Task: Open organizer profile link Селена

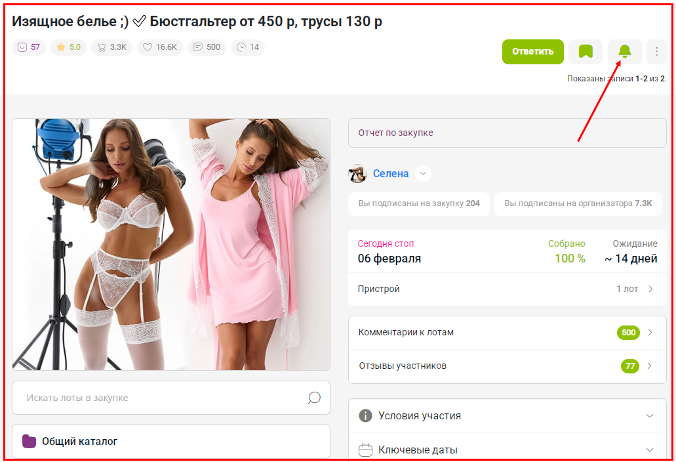Action: [390, 174]
